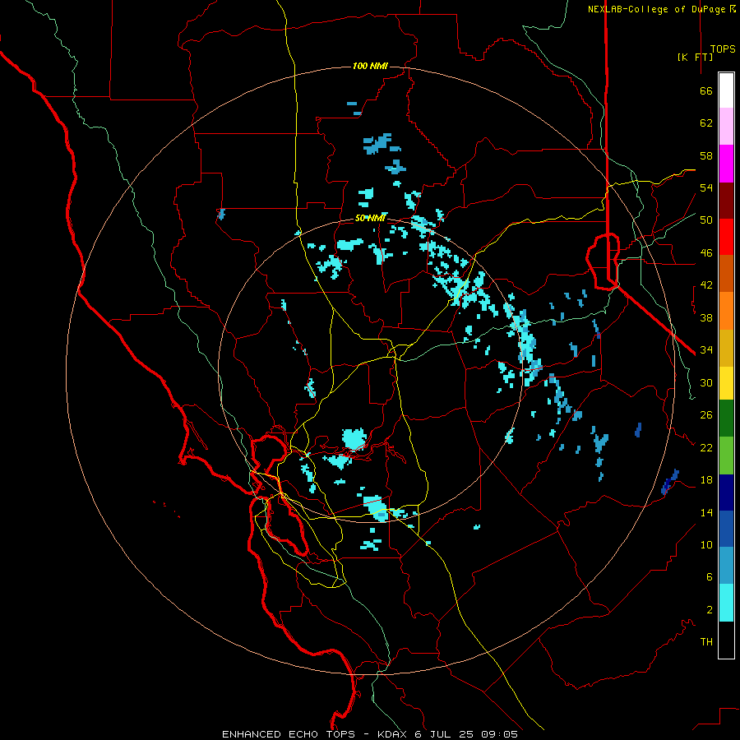This screenshot has height=740, width=740.
Task: Click the gold 38 kft legend swatch
Action: coord(726,347)
